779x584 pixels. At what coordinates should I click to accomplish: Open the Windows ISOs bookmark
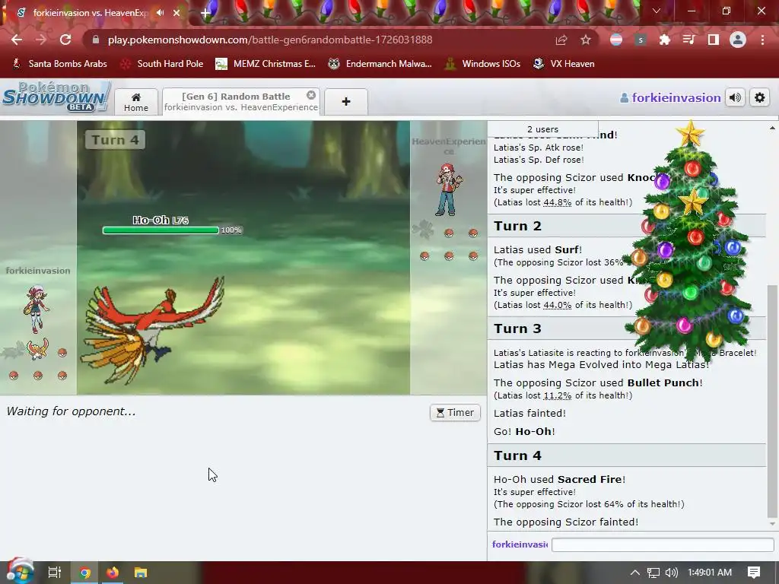[x=483, y=64]
